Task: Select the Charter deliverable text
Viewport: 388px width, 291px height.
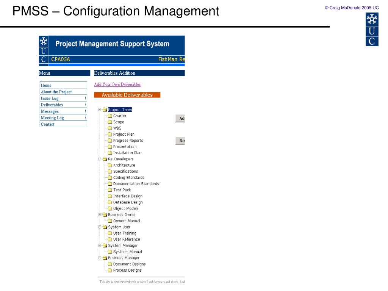Action: point(120,116)
